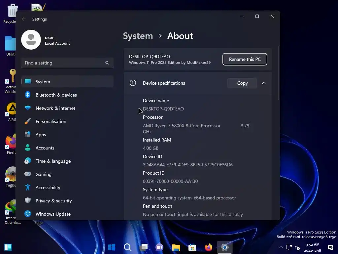Collapse the Device specifications section
Viewport: 338px width, 254px height.
pos(264,83)
